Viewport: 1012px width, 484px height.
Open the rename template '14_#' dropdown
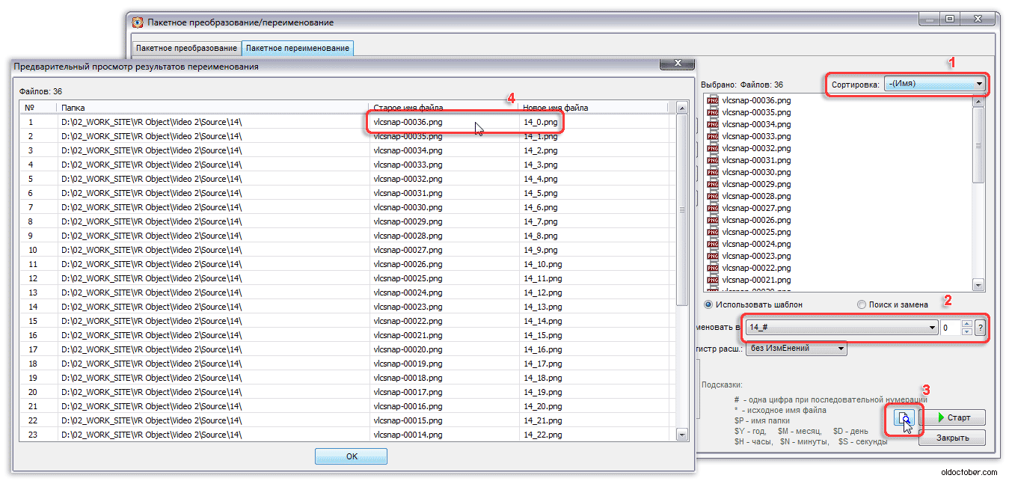click(841, 328)
